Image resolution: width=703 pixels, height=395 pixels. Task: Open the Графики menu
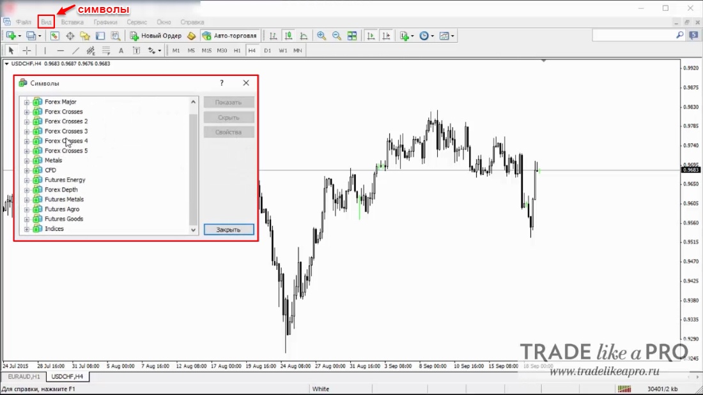pyautogui.click(x=105, y=22)
